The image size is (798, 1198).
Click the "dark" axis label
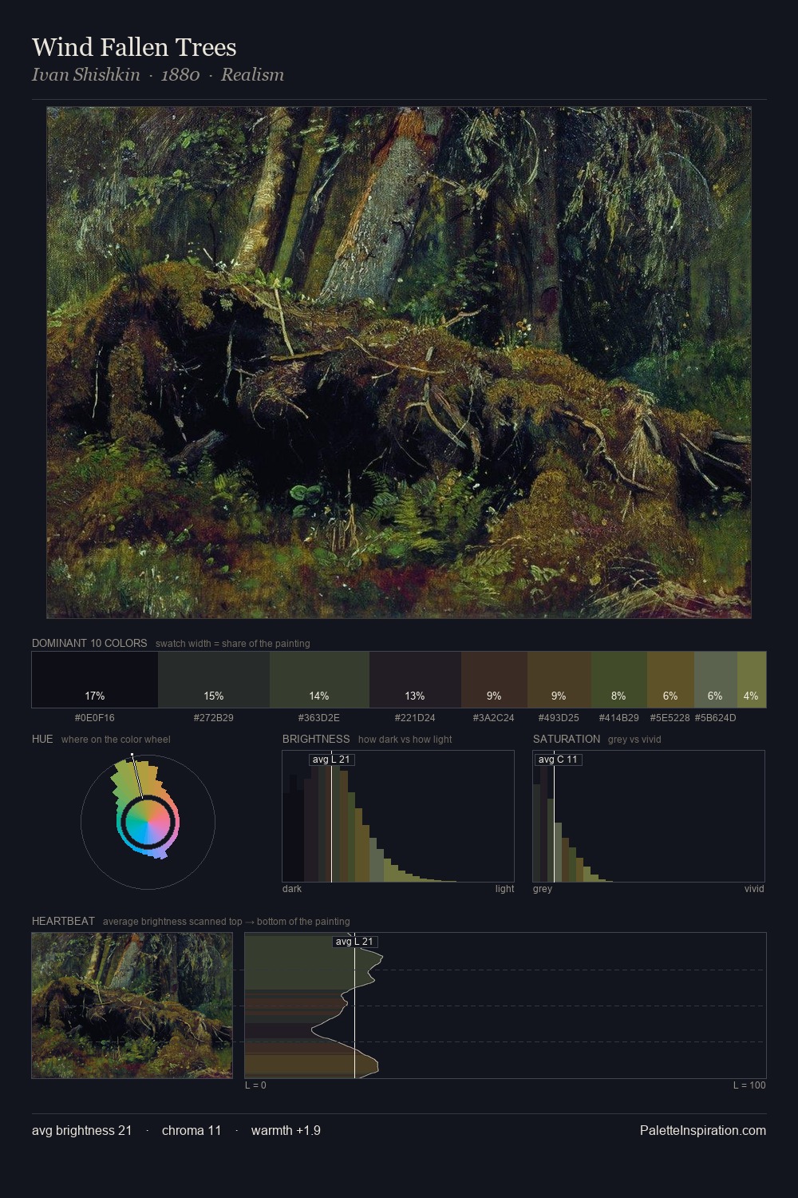pos(292,889)
